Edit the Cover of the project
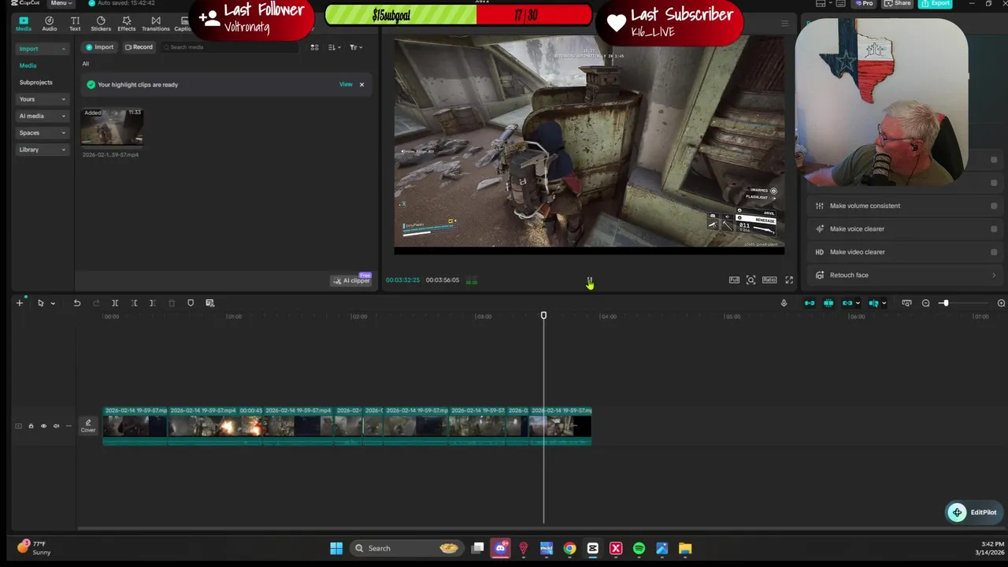This screenshot has height=567, width=1008. click(x=88, y=426)
